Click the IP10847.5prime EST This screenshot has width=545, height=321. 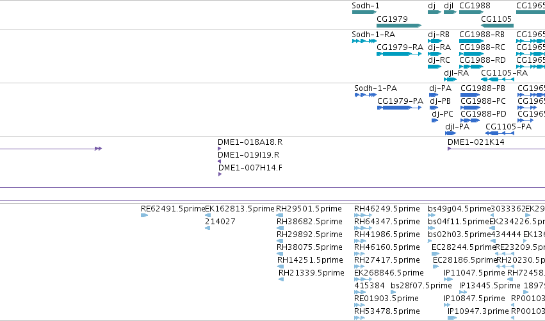(447, 306)
